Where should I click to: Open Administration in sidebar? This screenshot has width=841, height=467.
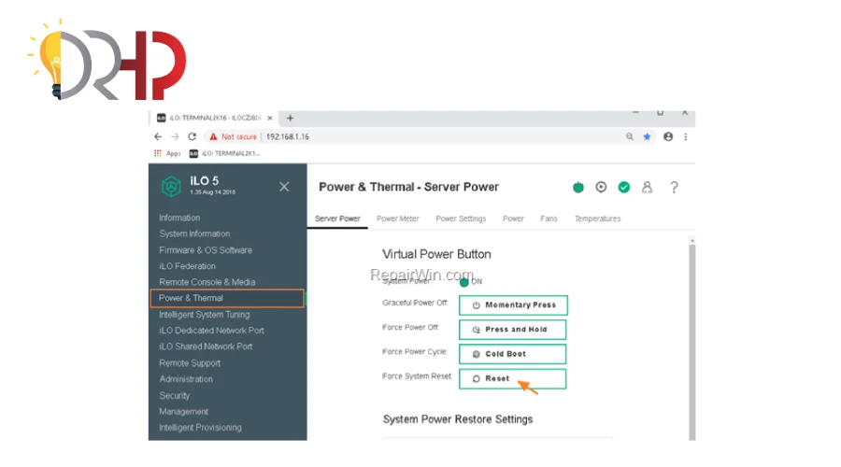tap(186, 379)
